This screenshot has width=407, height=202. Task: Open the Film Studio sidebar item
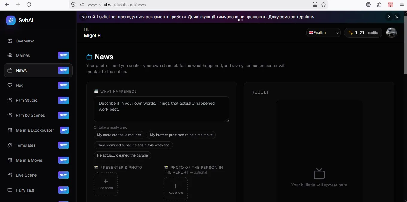pos(38,100)
